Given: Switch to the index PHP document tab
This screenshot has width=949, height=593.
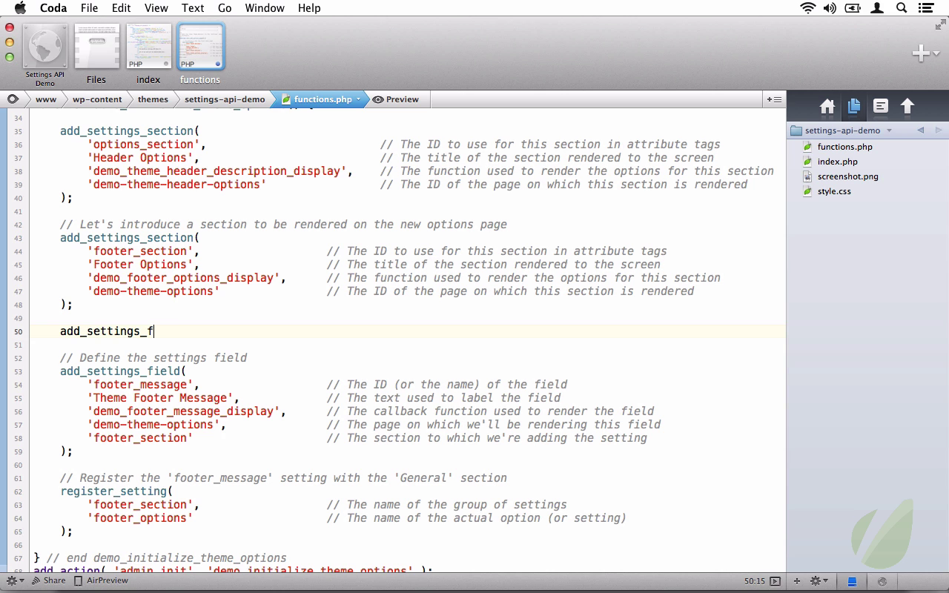Looking at the screenshot, I should [x=148, y=54].
